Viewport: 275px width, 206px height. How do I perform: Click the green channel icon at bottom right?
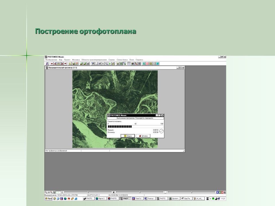point(220,192)
